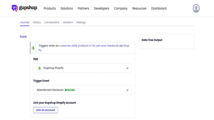Open the Resources menu
Viewport: 214px width, 120px height.
pyautogui.click(x=139, y=9)
